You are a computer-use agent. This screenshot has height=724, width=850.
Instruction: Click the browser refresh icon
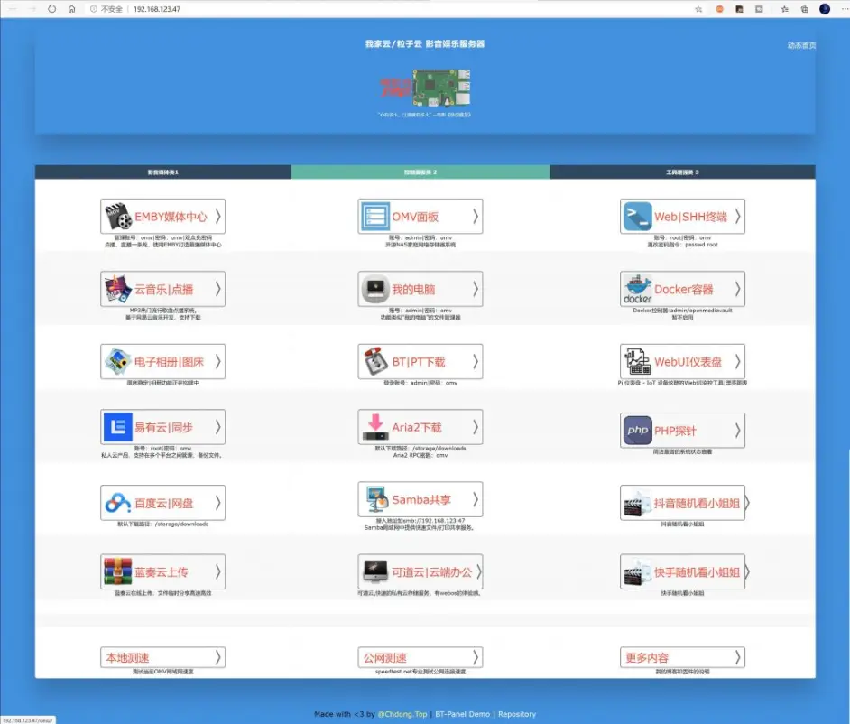[x=51, y=9]
